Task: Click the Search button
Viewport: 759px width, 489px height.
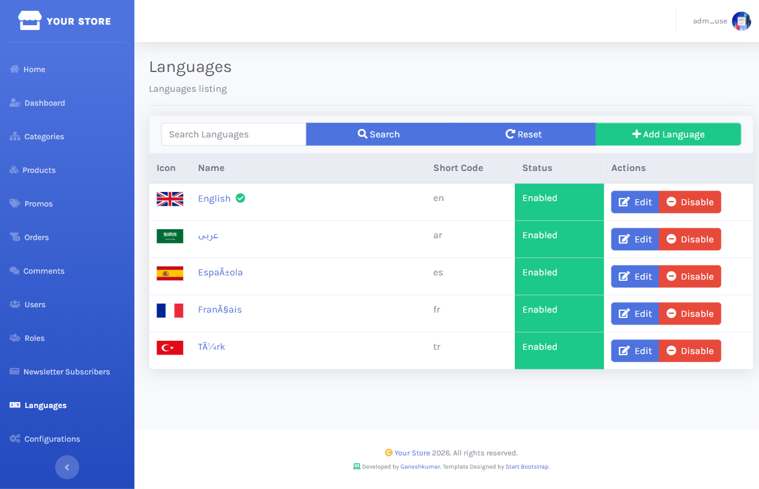Action: (379, 134)
